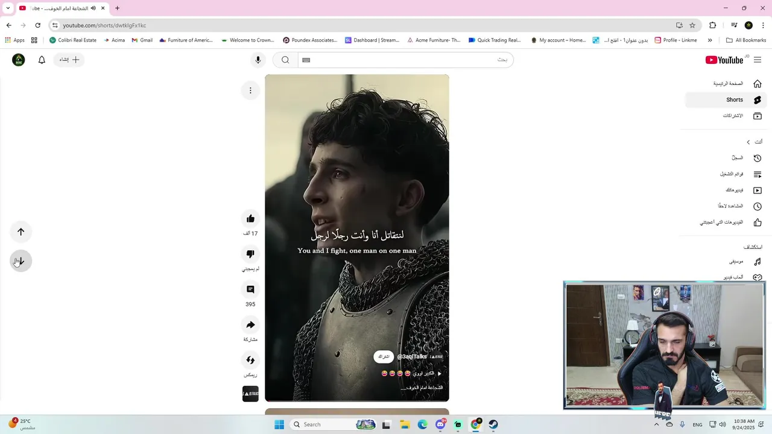
Task: Open Watch later in the sidebar
Action: [x=726, y=206]
